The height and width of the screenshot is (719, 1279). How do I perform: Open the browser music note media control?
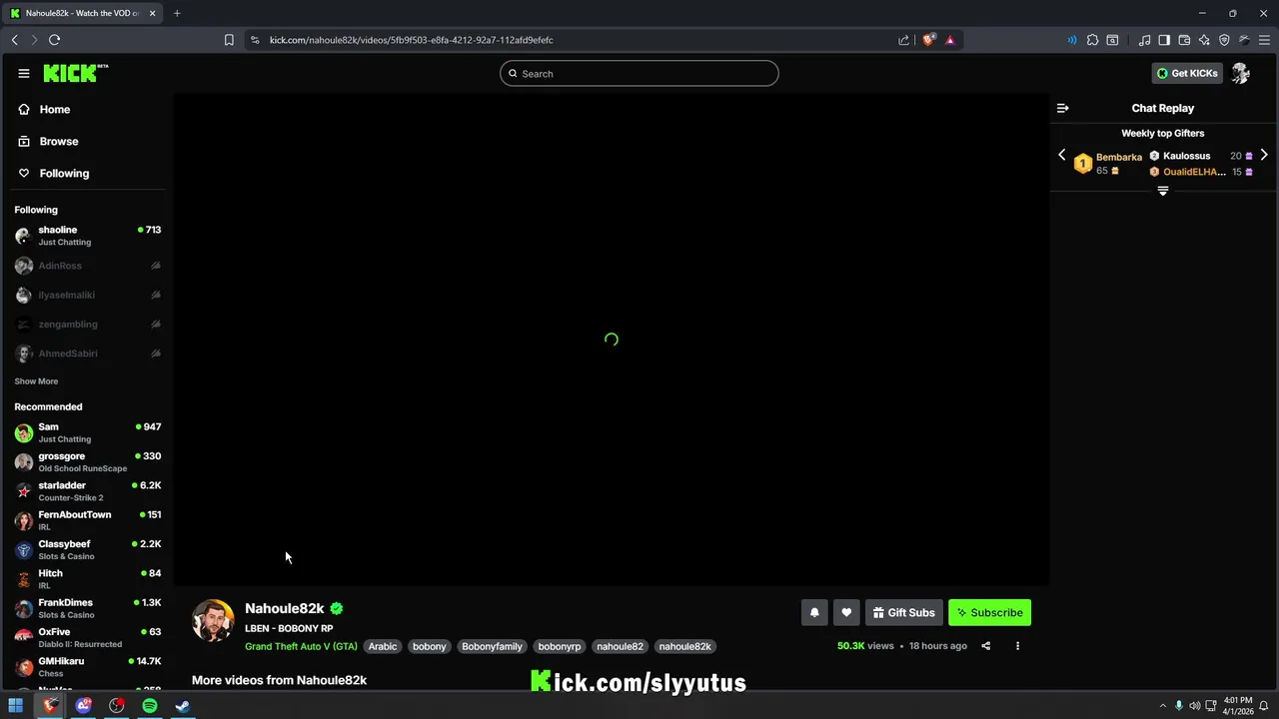pyautogui.click(x=1144, y=40)
